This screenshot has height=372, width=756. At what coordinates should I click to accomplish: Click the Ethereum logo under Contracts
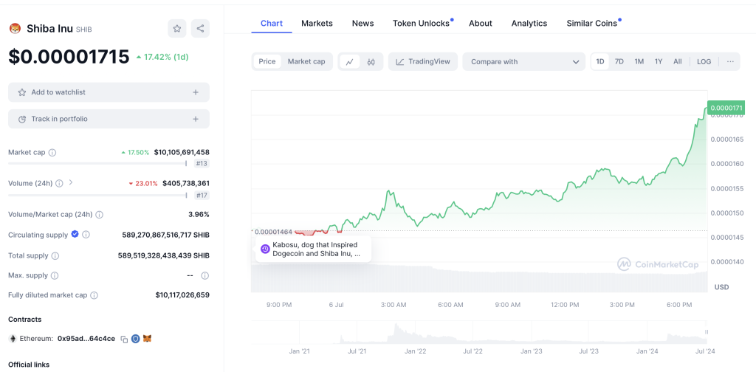pos(13,339)
